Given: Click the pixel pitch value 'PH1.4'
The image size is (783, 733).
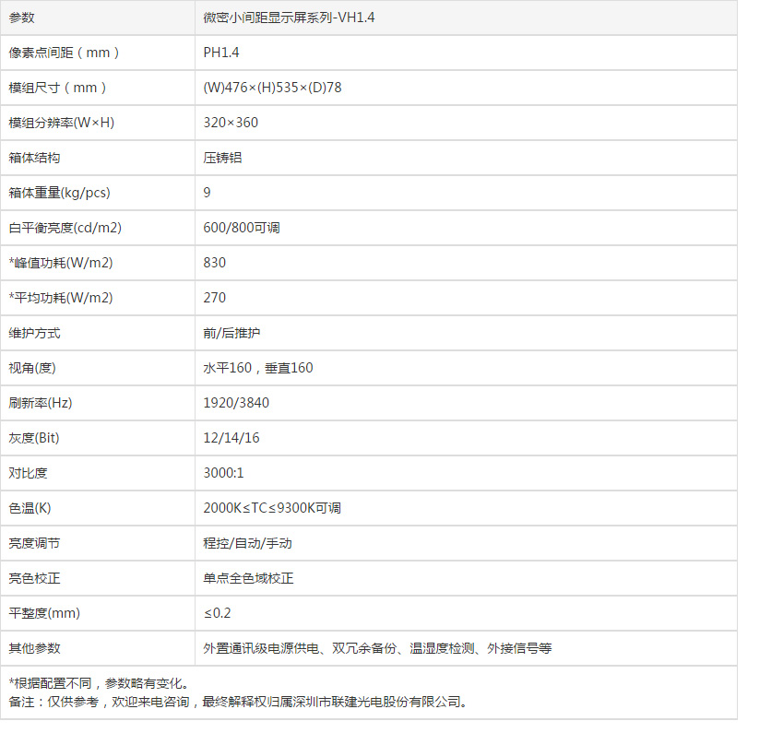Looking at the screenshot, I should click(x=221, y=53).
